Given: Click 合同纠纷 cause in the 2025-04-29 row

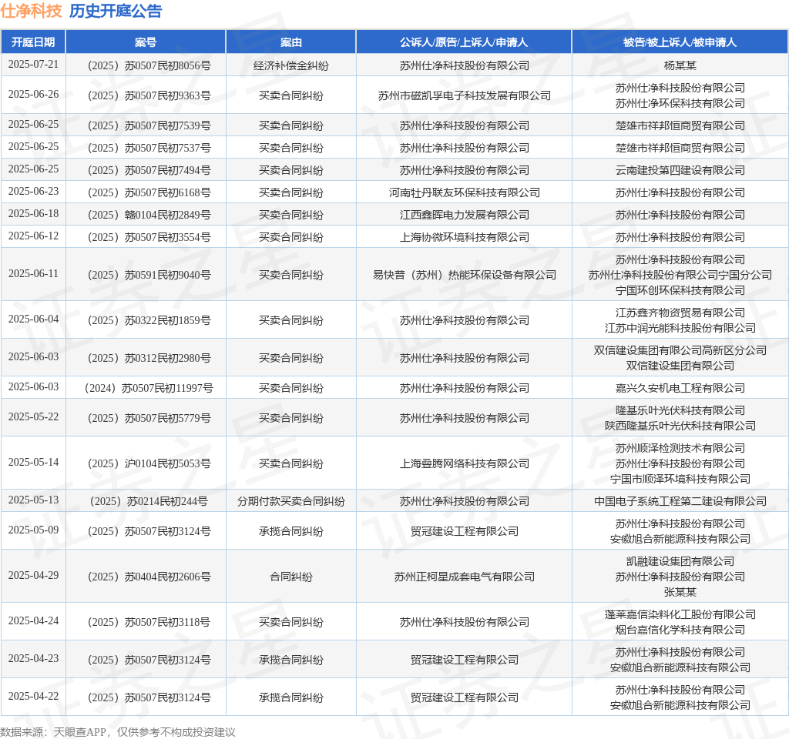Looking at the screenshot, I should coord(290,577).
